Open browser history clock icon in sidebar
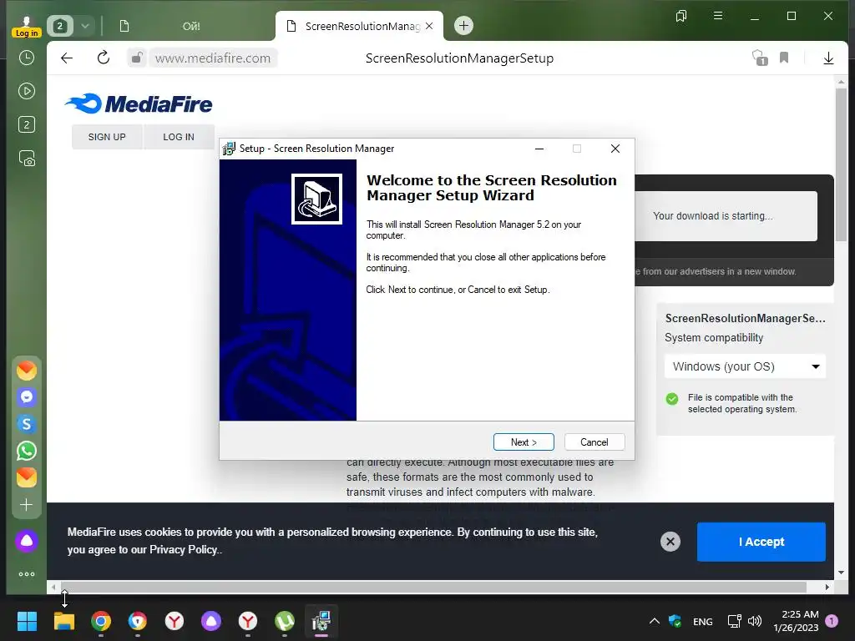 26,58
